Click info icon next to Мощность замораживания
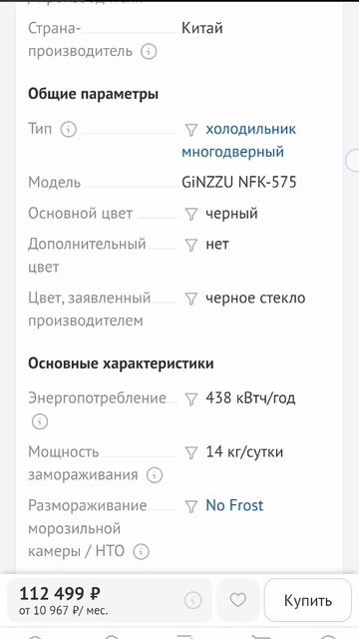The width and height of the screenshot is (359, 639). pos(155,475)
